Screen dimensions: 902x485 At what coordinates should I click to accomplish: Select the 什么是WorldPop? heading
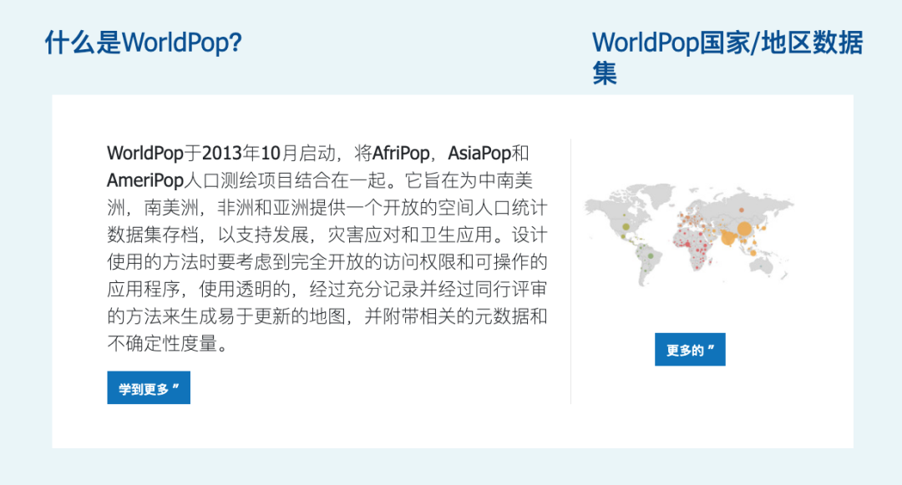click(x=144, y=43)
